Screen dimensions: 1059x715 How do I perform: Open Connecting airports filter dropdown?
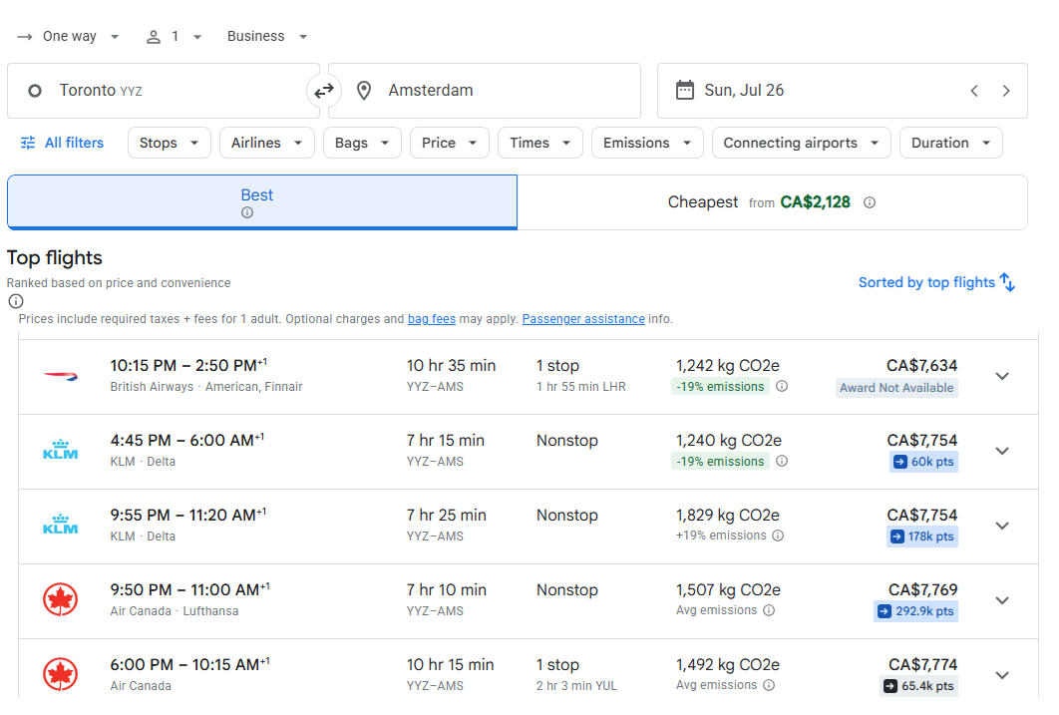(801, 143)
